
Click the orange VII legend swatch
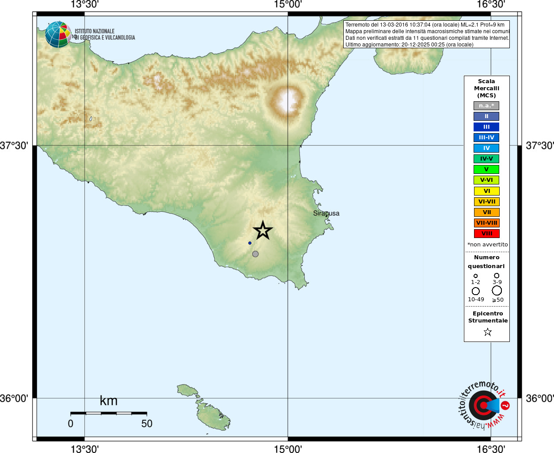[x=486, y=212]
